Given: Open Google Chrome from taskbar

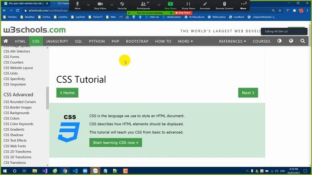Looking at the screenshot, I should click(x=65, y=171).
